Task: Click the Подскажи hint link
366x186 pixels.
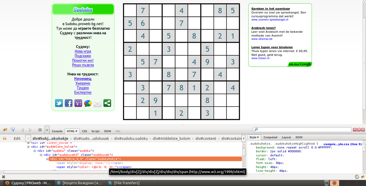Action: [x=83, y=56]
